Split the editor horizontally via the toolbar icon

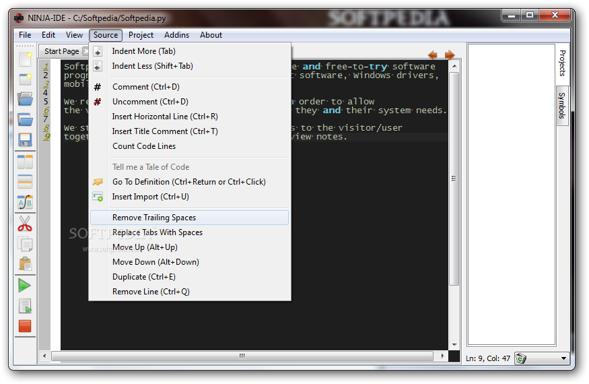click(x=25, y=182)
